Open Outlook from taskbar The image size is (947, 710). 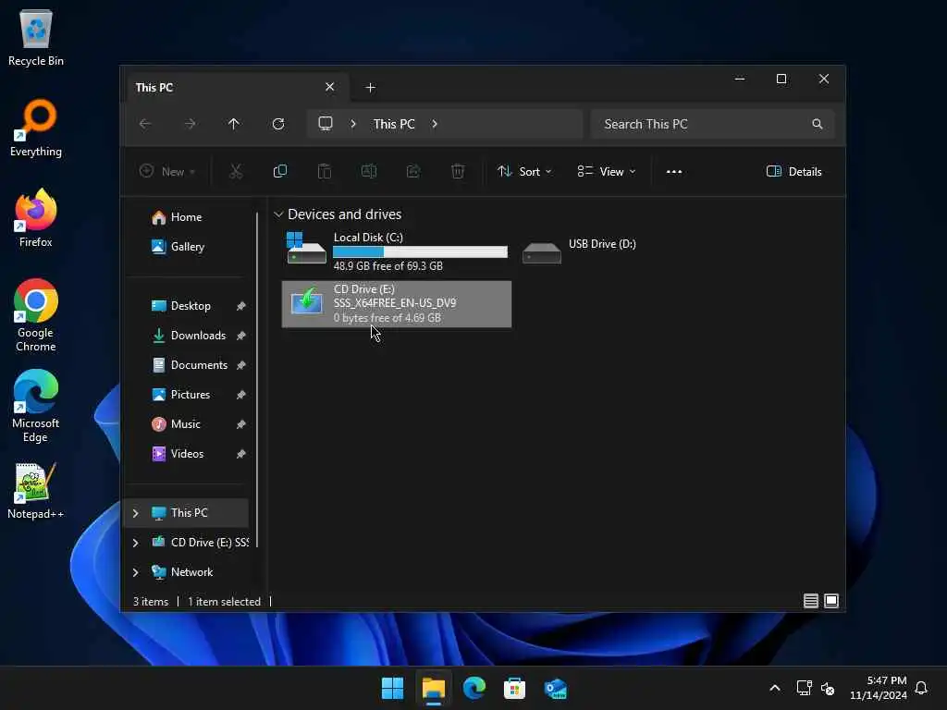pyautogui.click(x=555, y=688)
